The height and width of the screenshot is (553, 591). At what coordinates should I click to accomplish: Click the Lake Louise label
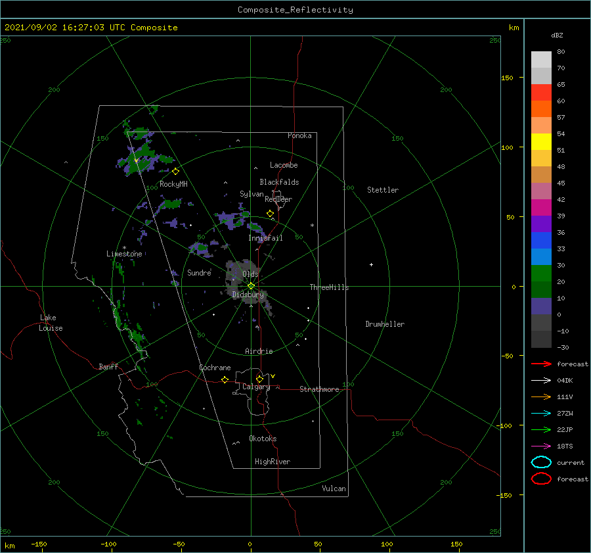coord(51,323)
